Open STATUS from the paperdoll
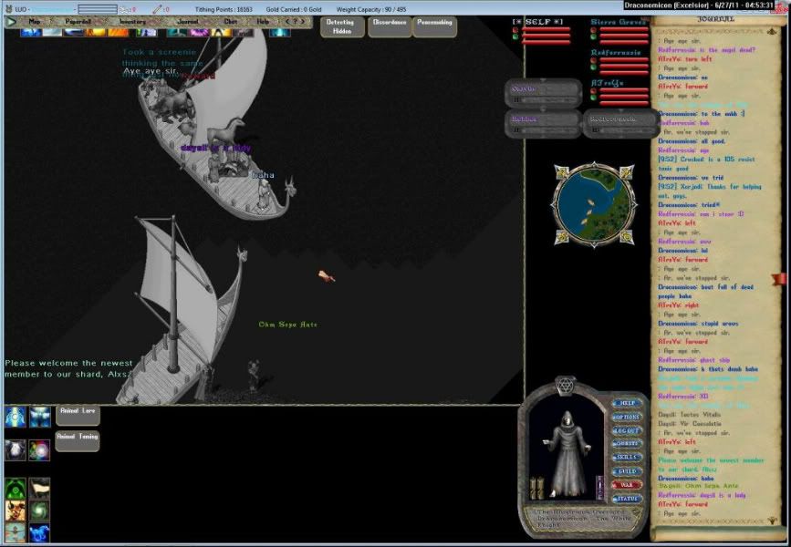Screen dimensions: 791x547 [627, 499]
